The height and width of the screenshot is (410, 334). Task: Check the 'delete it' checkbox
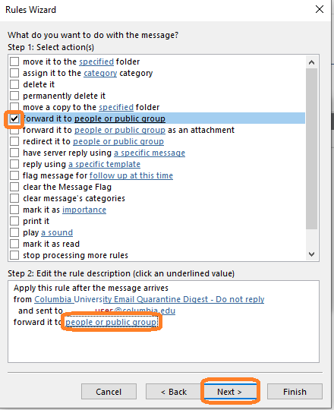click(x=14, y=84)
